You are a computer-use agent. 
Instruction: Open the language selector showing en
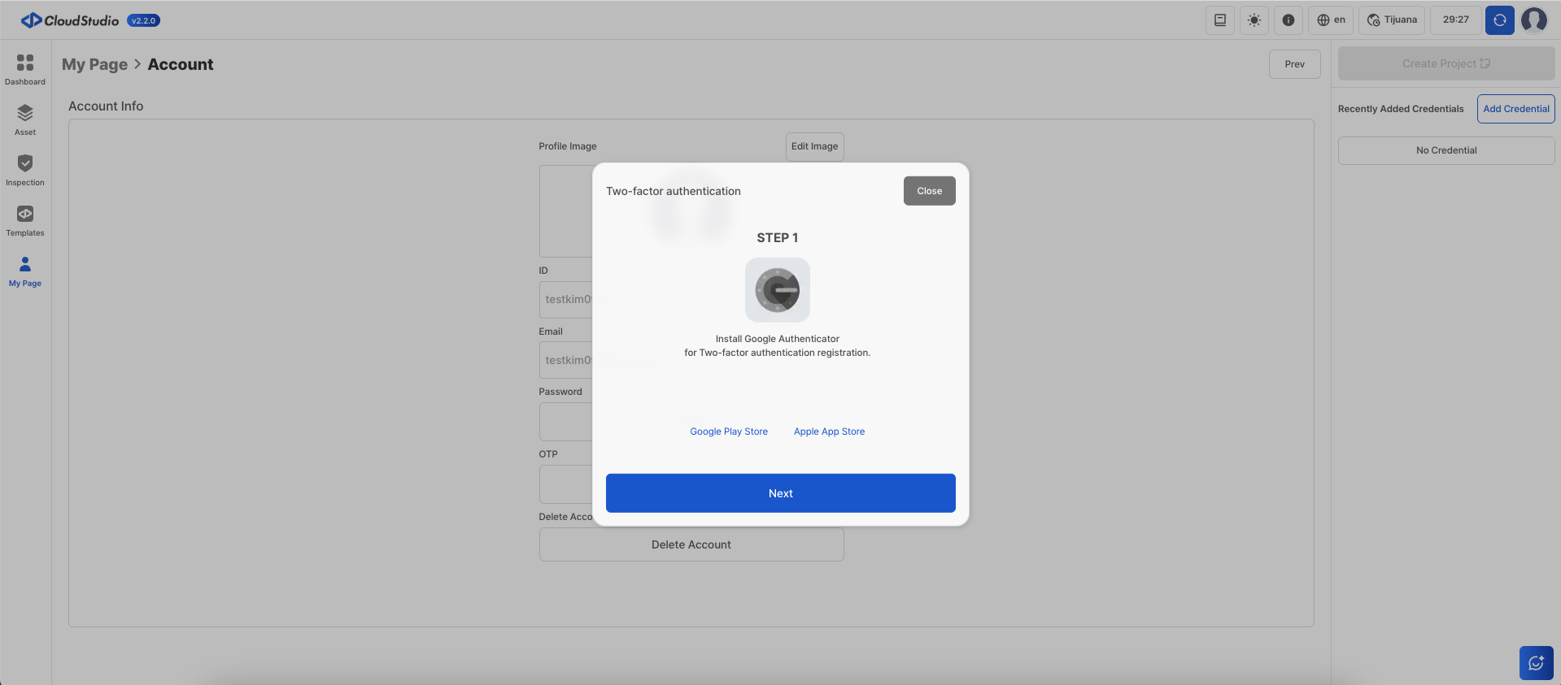click(x=1331, y=20)
